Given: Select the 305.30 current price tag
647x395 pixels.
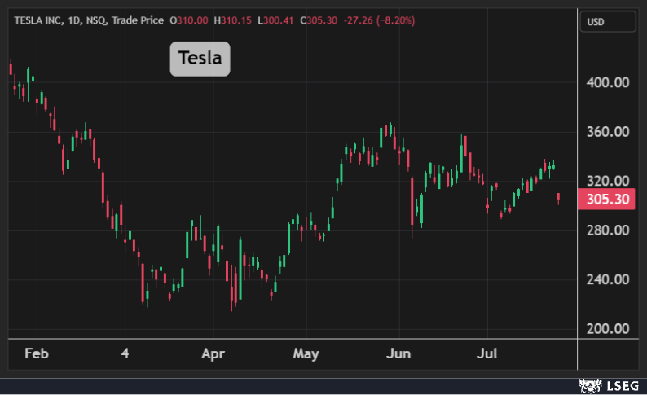Looking at the screenshot, I should 605,200.
